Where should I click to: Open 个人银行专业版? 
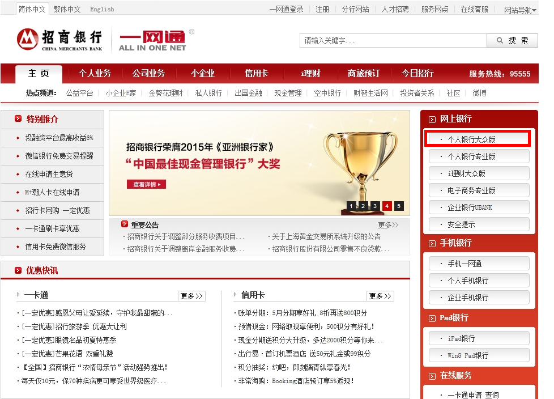click(x=479, y=156)
